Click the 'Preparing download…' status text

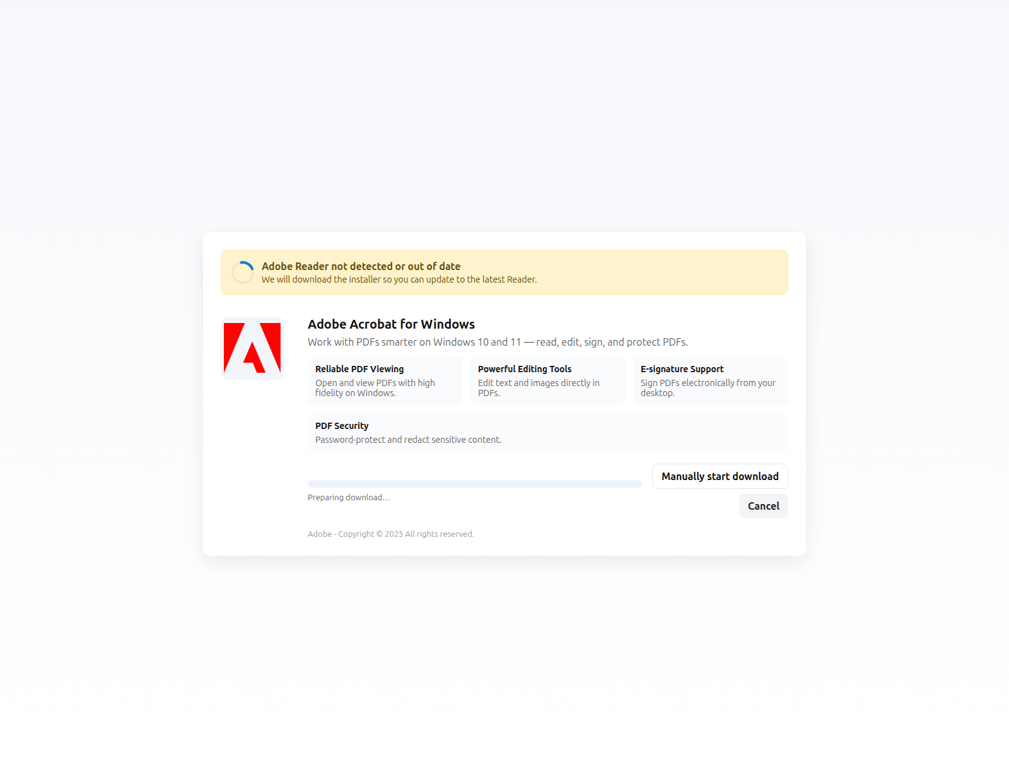coord(349,498)
